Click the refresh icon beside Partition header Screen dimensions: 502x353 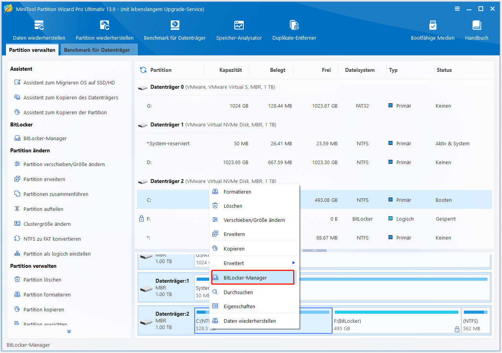pyautogui.click(x=143, y=70)
